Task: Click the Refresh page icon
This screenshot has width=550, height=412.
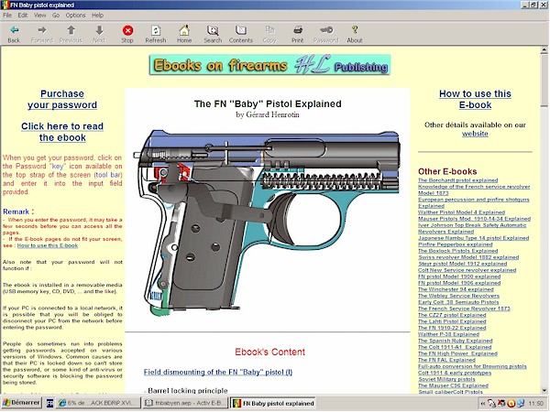Action: point(156,30)
